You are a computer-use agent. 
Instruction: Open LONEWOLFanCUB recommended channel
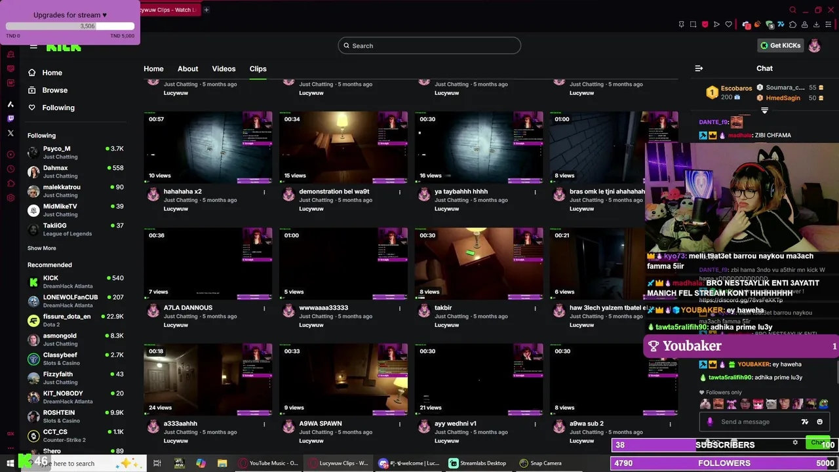(x=75, y=301)
